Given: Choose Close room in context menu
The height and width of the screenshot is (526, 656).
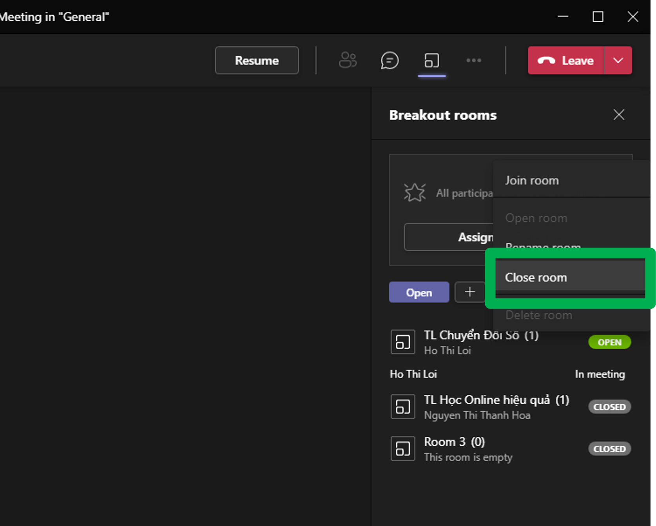Looking at the screenshot, I should pos(536,277).
